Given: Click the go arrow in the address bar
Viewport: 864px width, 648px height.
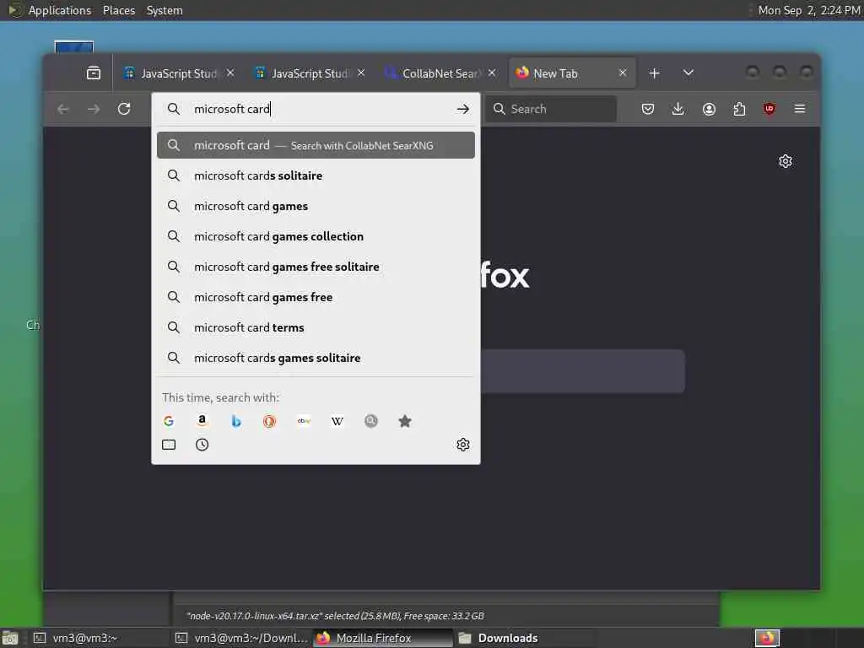Looking at the screenshot, I should [463, 109].
